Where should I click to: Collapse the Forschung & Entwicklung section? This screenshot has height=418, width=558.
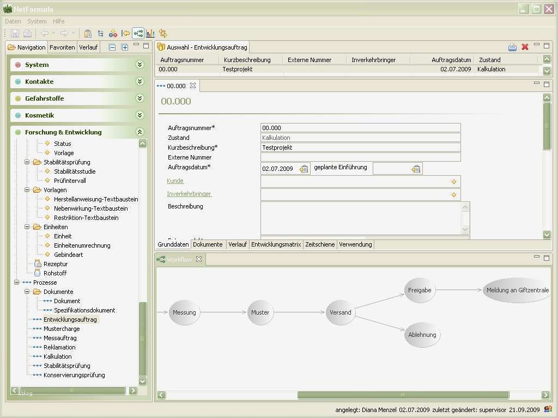click(139, 132)
